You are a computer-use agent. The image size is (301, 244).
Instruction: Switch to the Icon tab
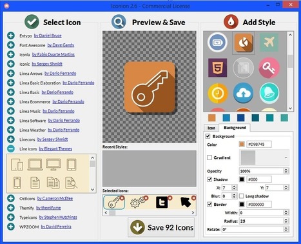point(211,128)
